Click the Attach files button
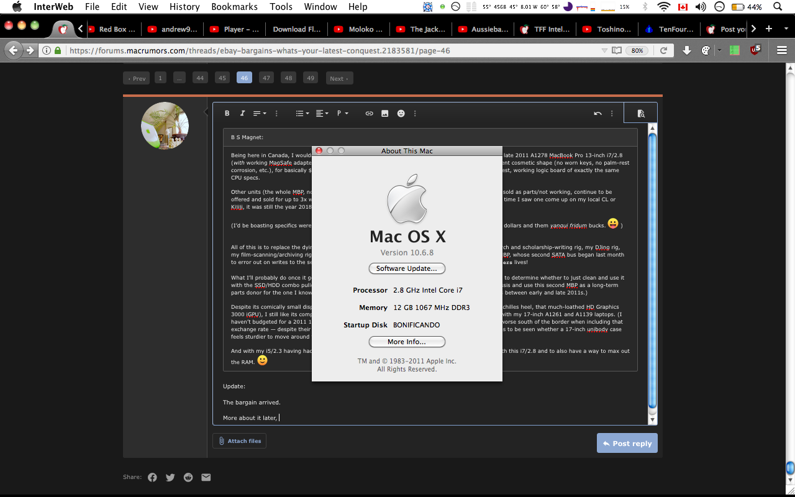The width and height of the screenshot is (795, 497). [x=240, y=441]
